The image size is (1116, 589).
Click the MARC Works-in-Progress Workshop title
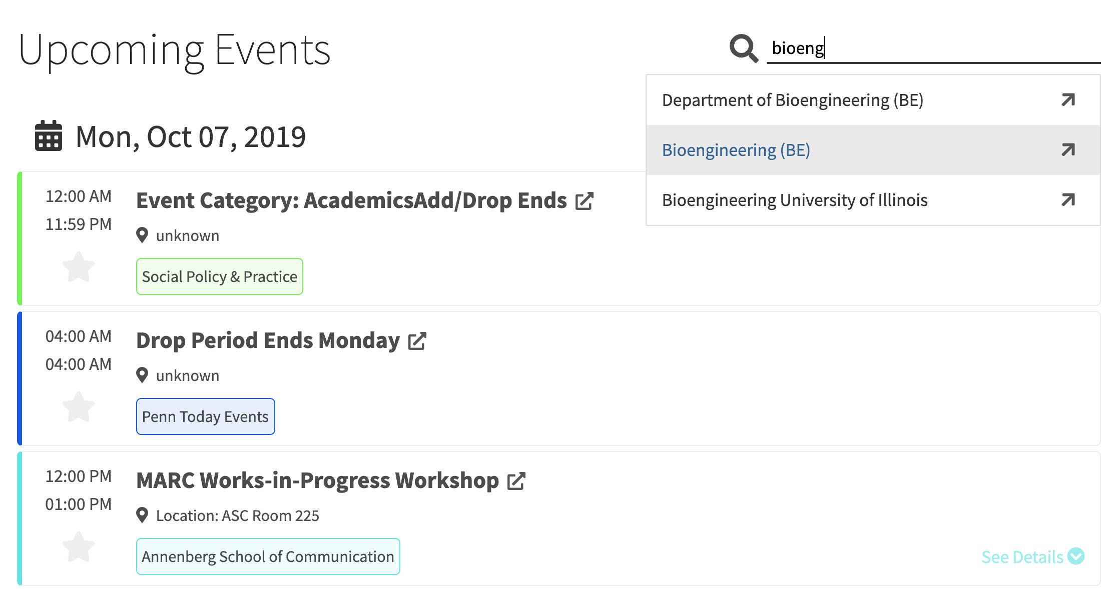[x=317, y=480]
